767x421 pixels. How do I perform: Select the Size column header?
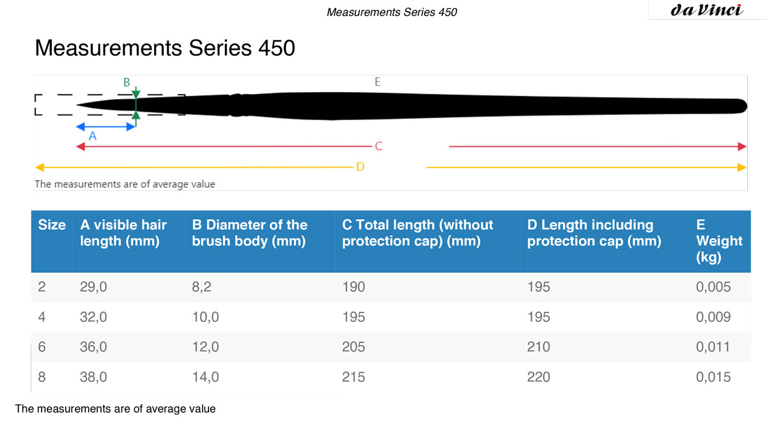coord(52,225)
